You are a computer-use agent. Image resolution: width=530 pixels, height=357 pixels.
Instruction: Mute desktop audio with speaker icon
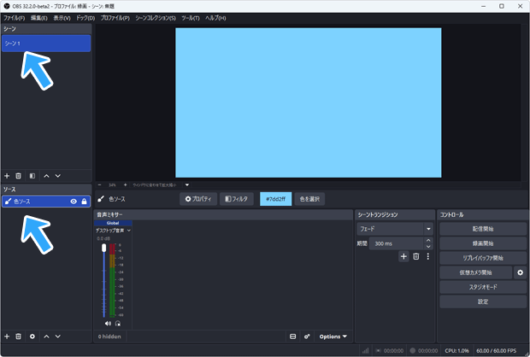pos(108,324)
